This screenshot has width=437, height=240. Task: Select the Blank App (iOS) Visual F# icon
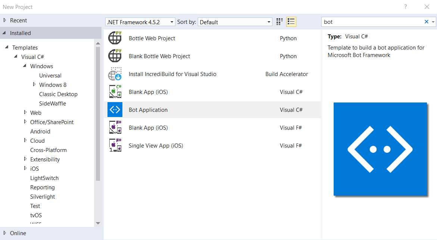115,127
